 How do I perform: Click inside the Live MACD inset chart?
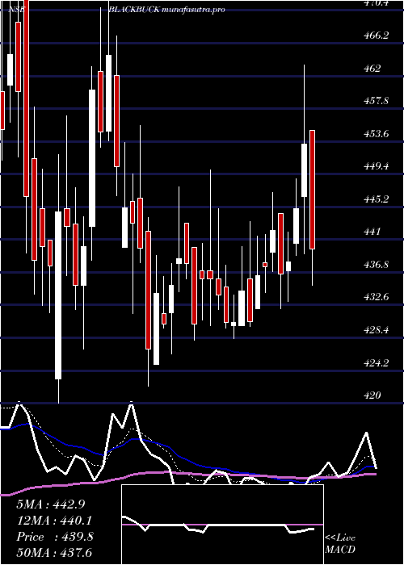click(x=222, y=525)
